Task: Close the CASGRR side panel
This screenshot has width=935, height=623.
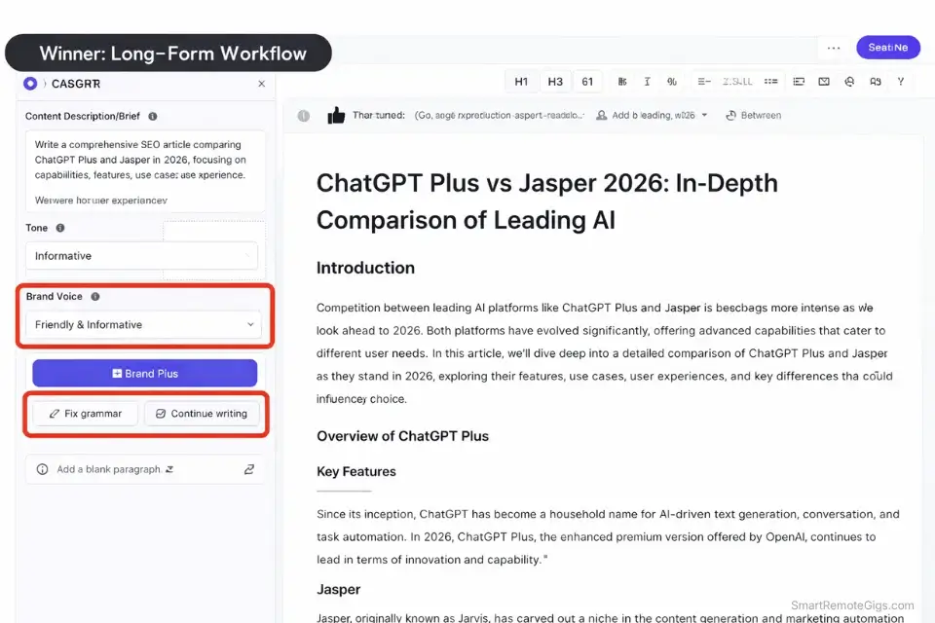Action: (261, 84)
